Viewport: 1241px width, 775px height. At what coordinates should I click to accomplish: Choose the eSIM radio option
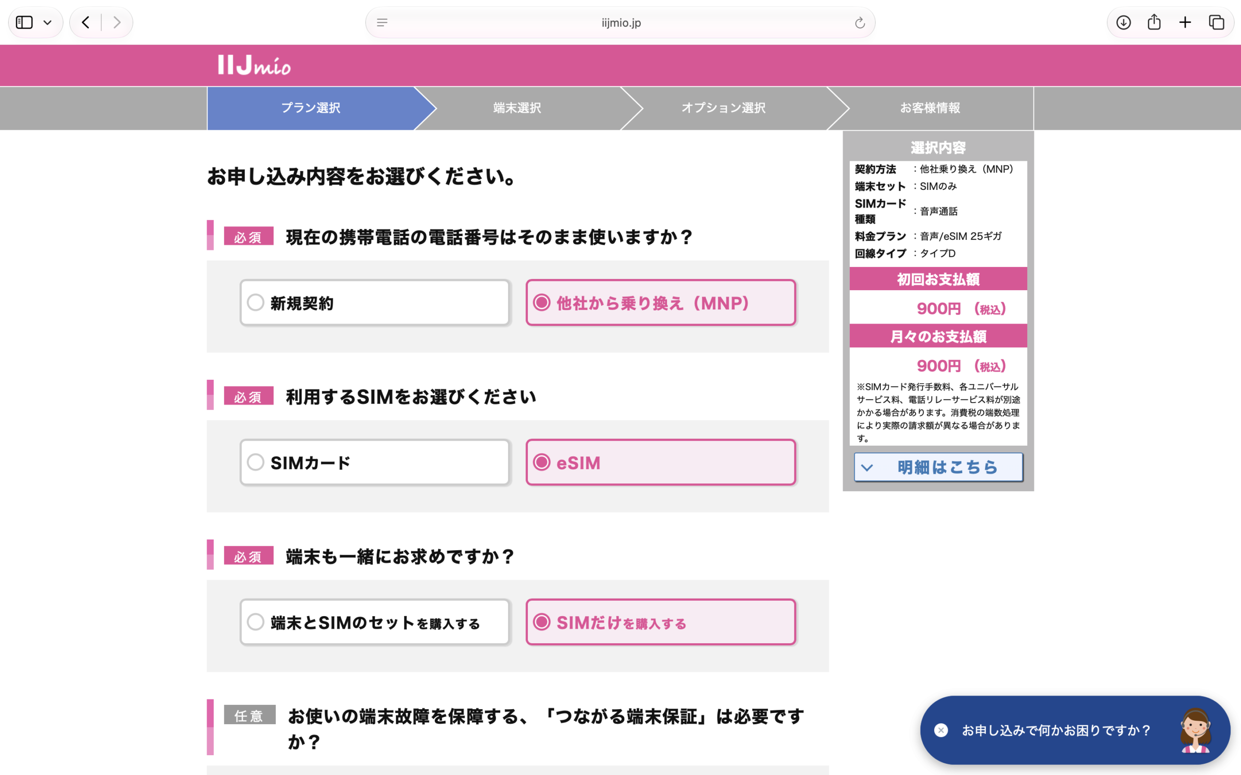[x=661, y=462]
